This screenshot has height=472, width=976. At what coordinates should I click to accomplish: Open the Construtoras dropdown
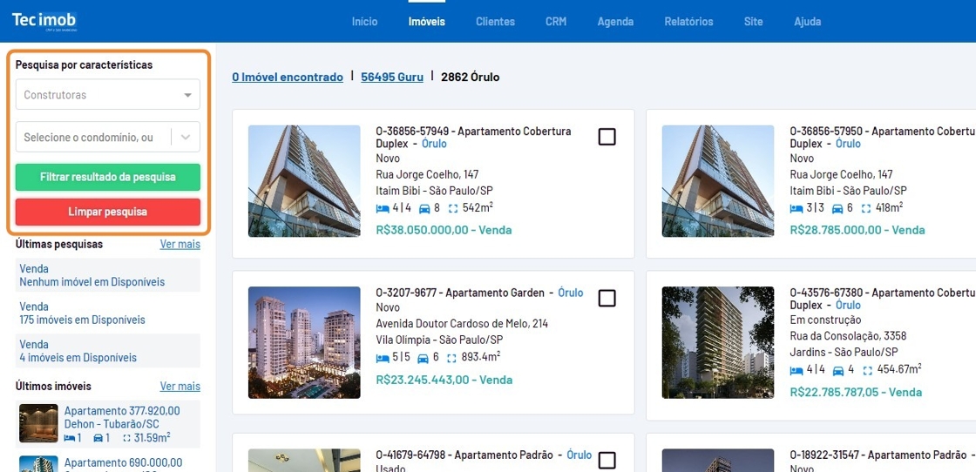click(x=107, y=95)
